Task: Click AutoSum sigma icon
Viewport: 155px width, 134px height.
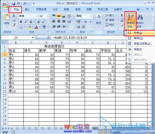Action: 122,15
